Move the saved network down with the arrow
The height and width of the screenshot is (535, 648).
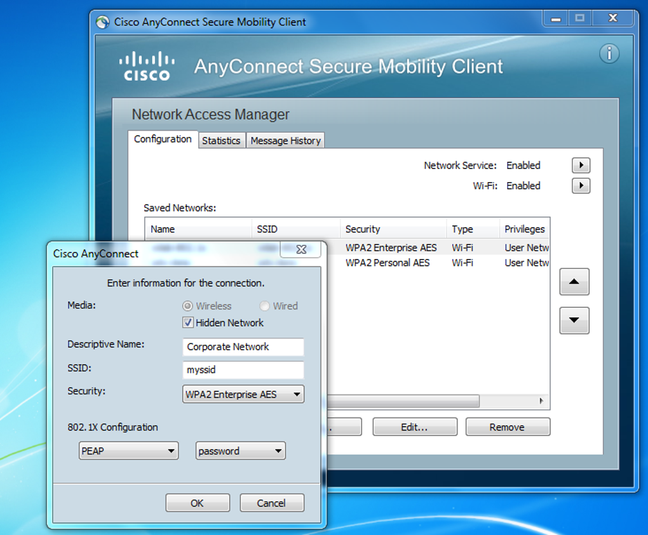574,320
